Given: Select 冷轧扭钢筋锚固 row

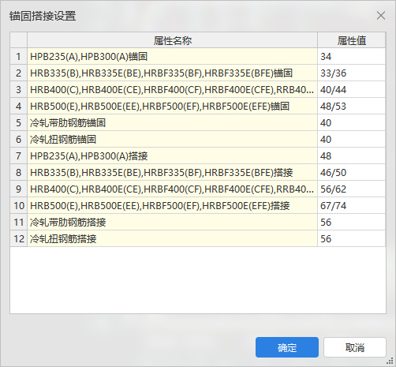Looking at the screenshot, I should click(172, 139).
